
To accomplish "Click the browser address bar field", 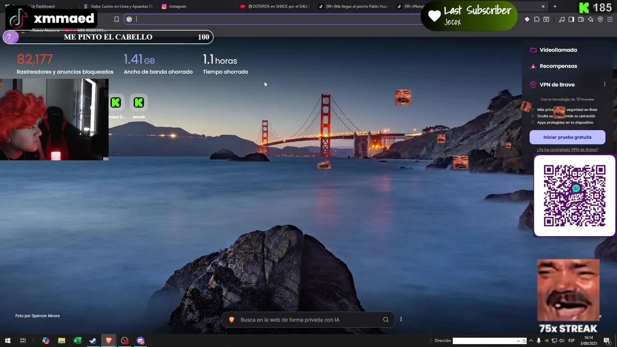I will (x=275, y=19).
